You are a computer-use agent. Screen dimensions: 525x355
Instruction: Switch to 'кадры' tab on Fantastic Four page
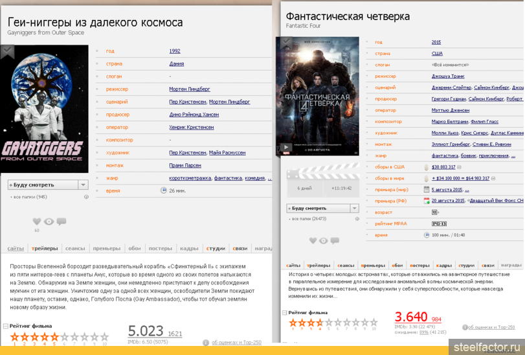443,265
